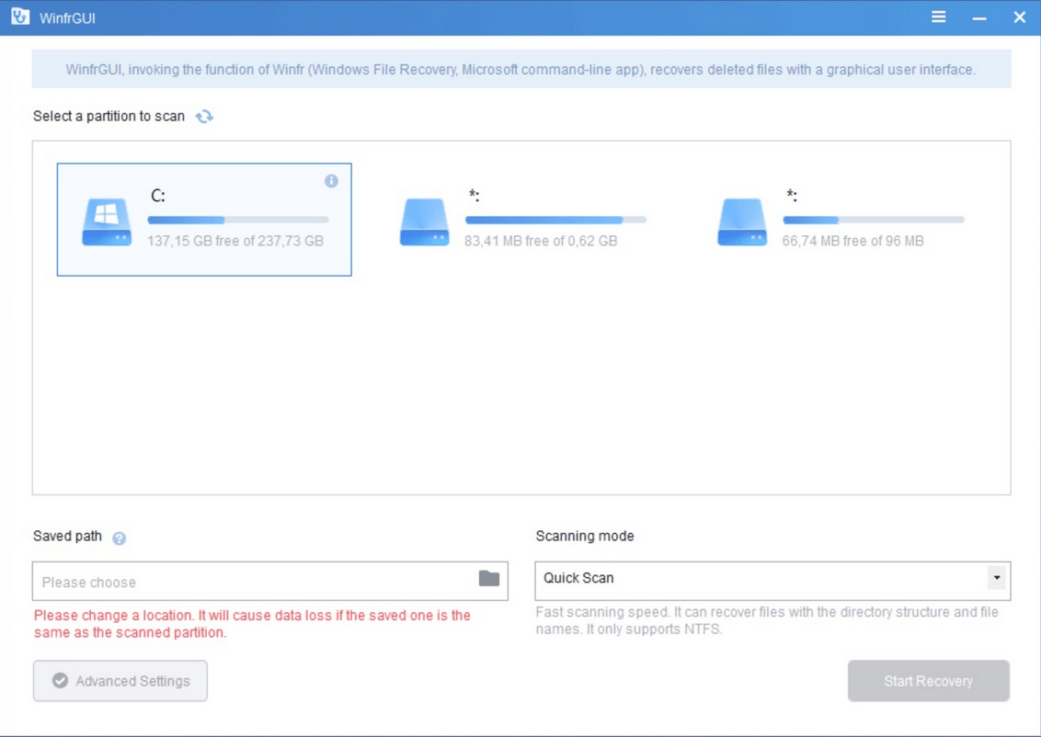Close the WinfrGUI window
This screenshot has height=737, width=1041.
pos(1020,17)
